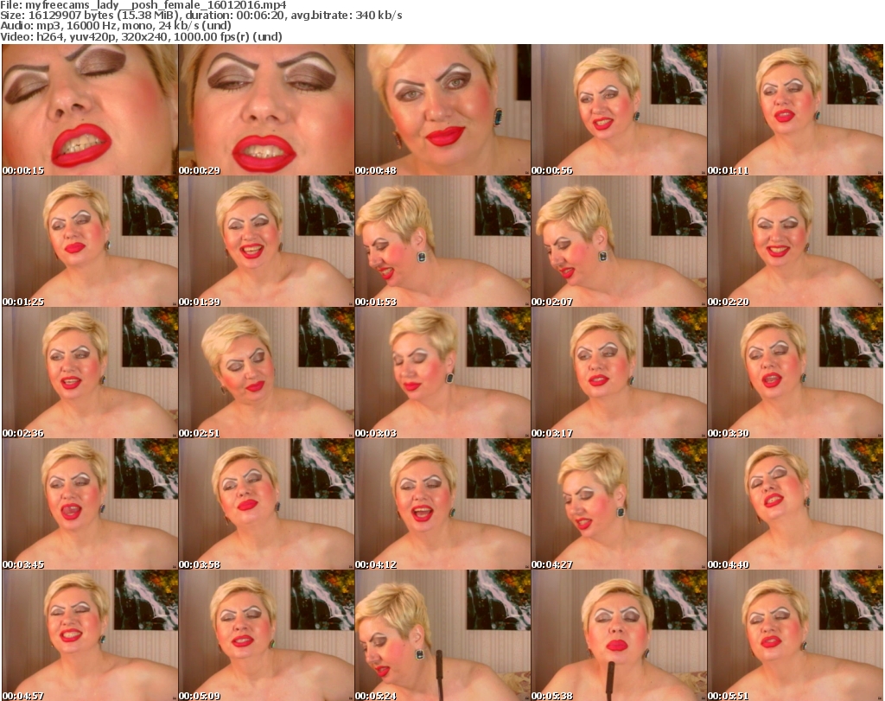
Task: Open the thumbnail stamped 00:05:09
Action: [x=266, y=635]
